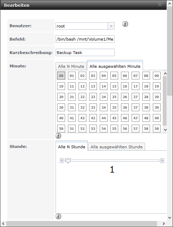
Task: Click dialog horizontal scrollbar right arrow
Action: 163,224
